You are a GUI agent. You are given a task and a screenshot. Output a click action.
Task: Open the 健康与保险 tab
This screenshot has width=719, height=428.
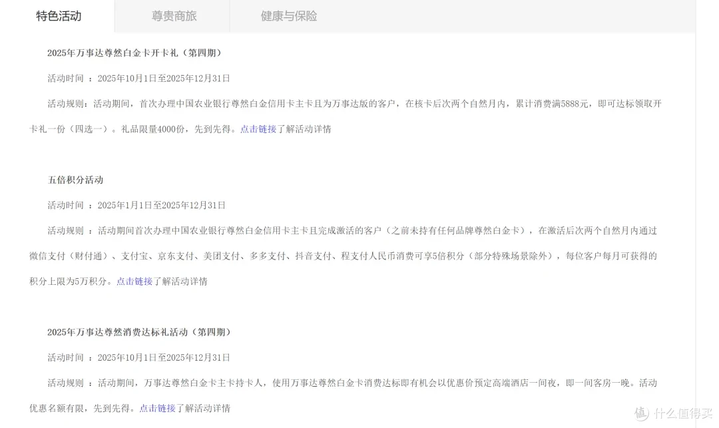pos(289,16)
